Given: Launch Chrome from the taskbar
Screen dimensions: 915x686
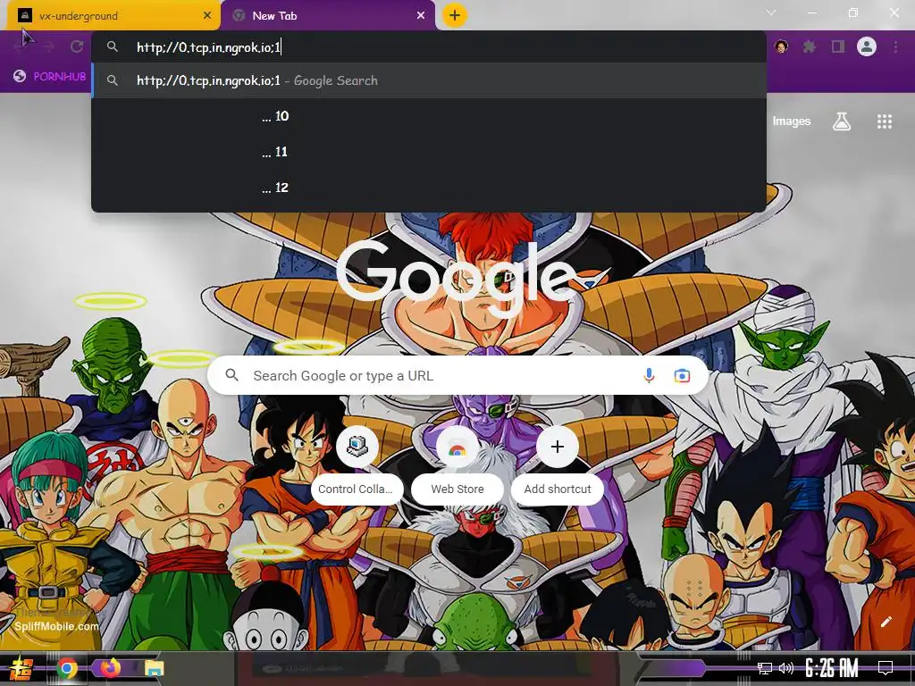Looking at the screenshot, I should [x=67, y=668].
